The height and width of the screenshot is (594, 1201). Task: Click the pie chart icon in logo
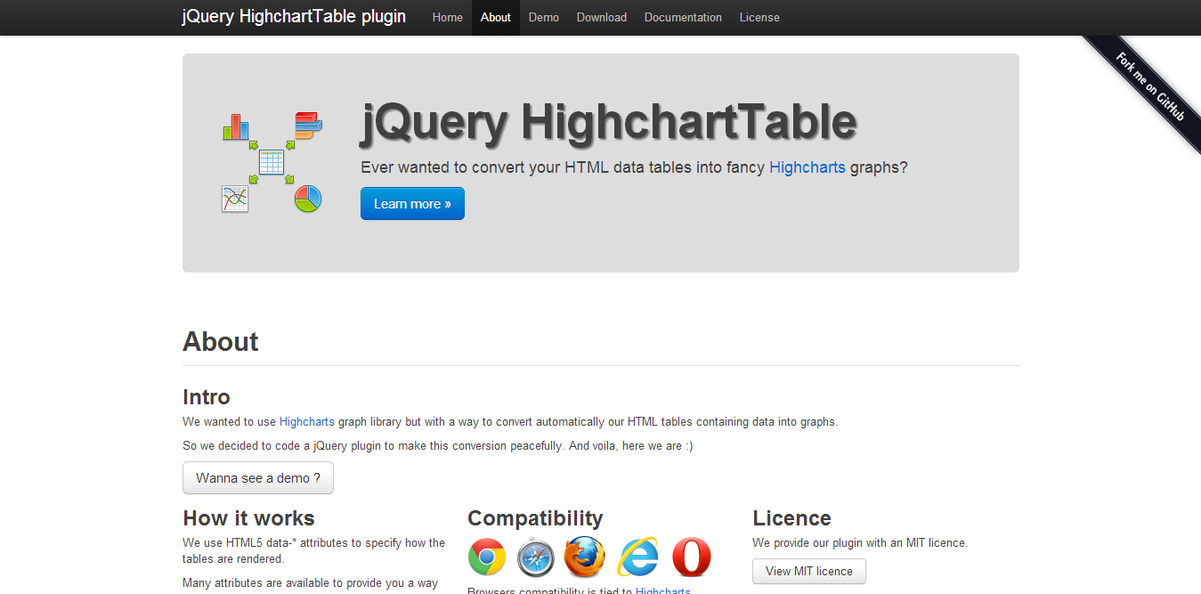(308, 199)
